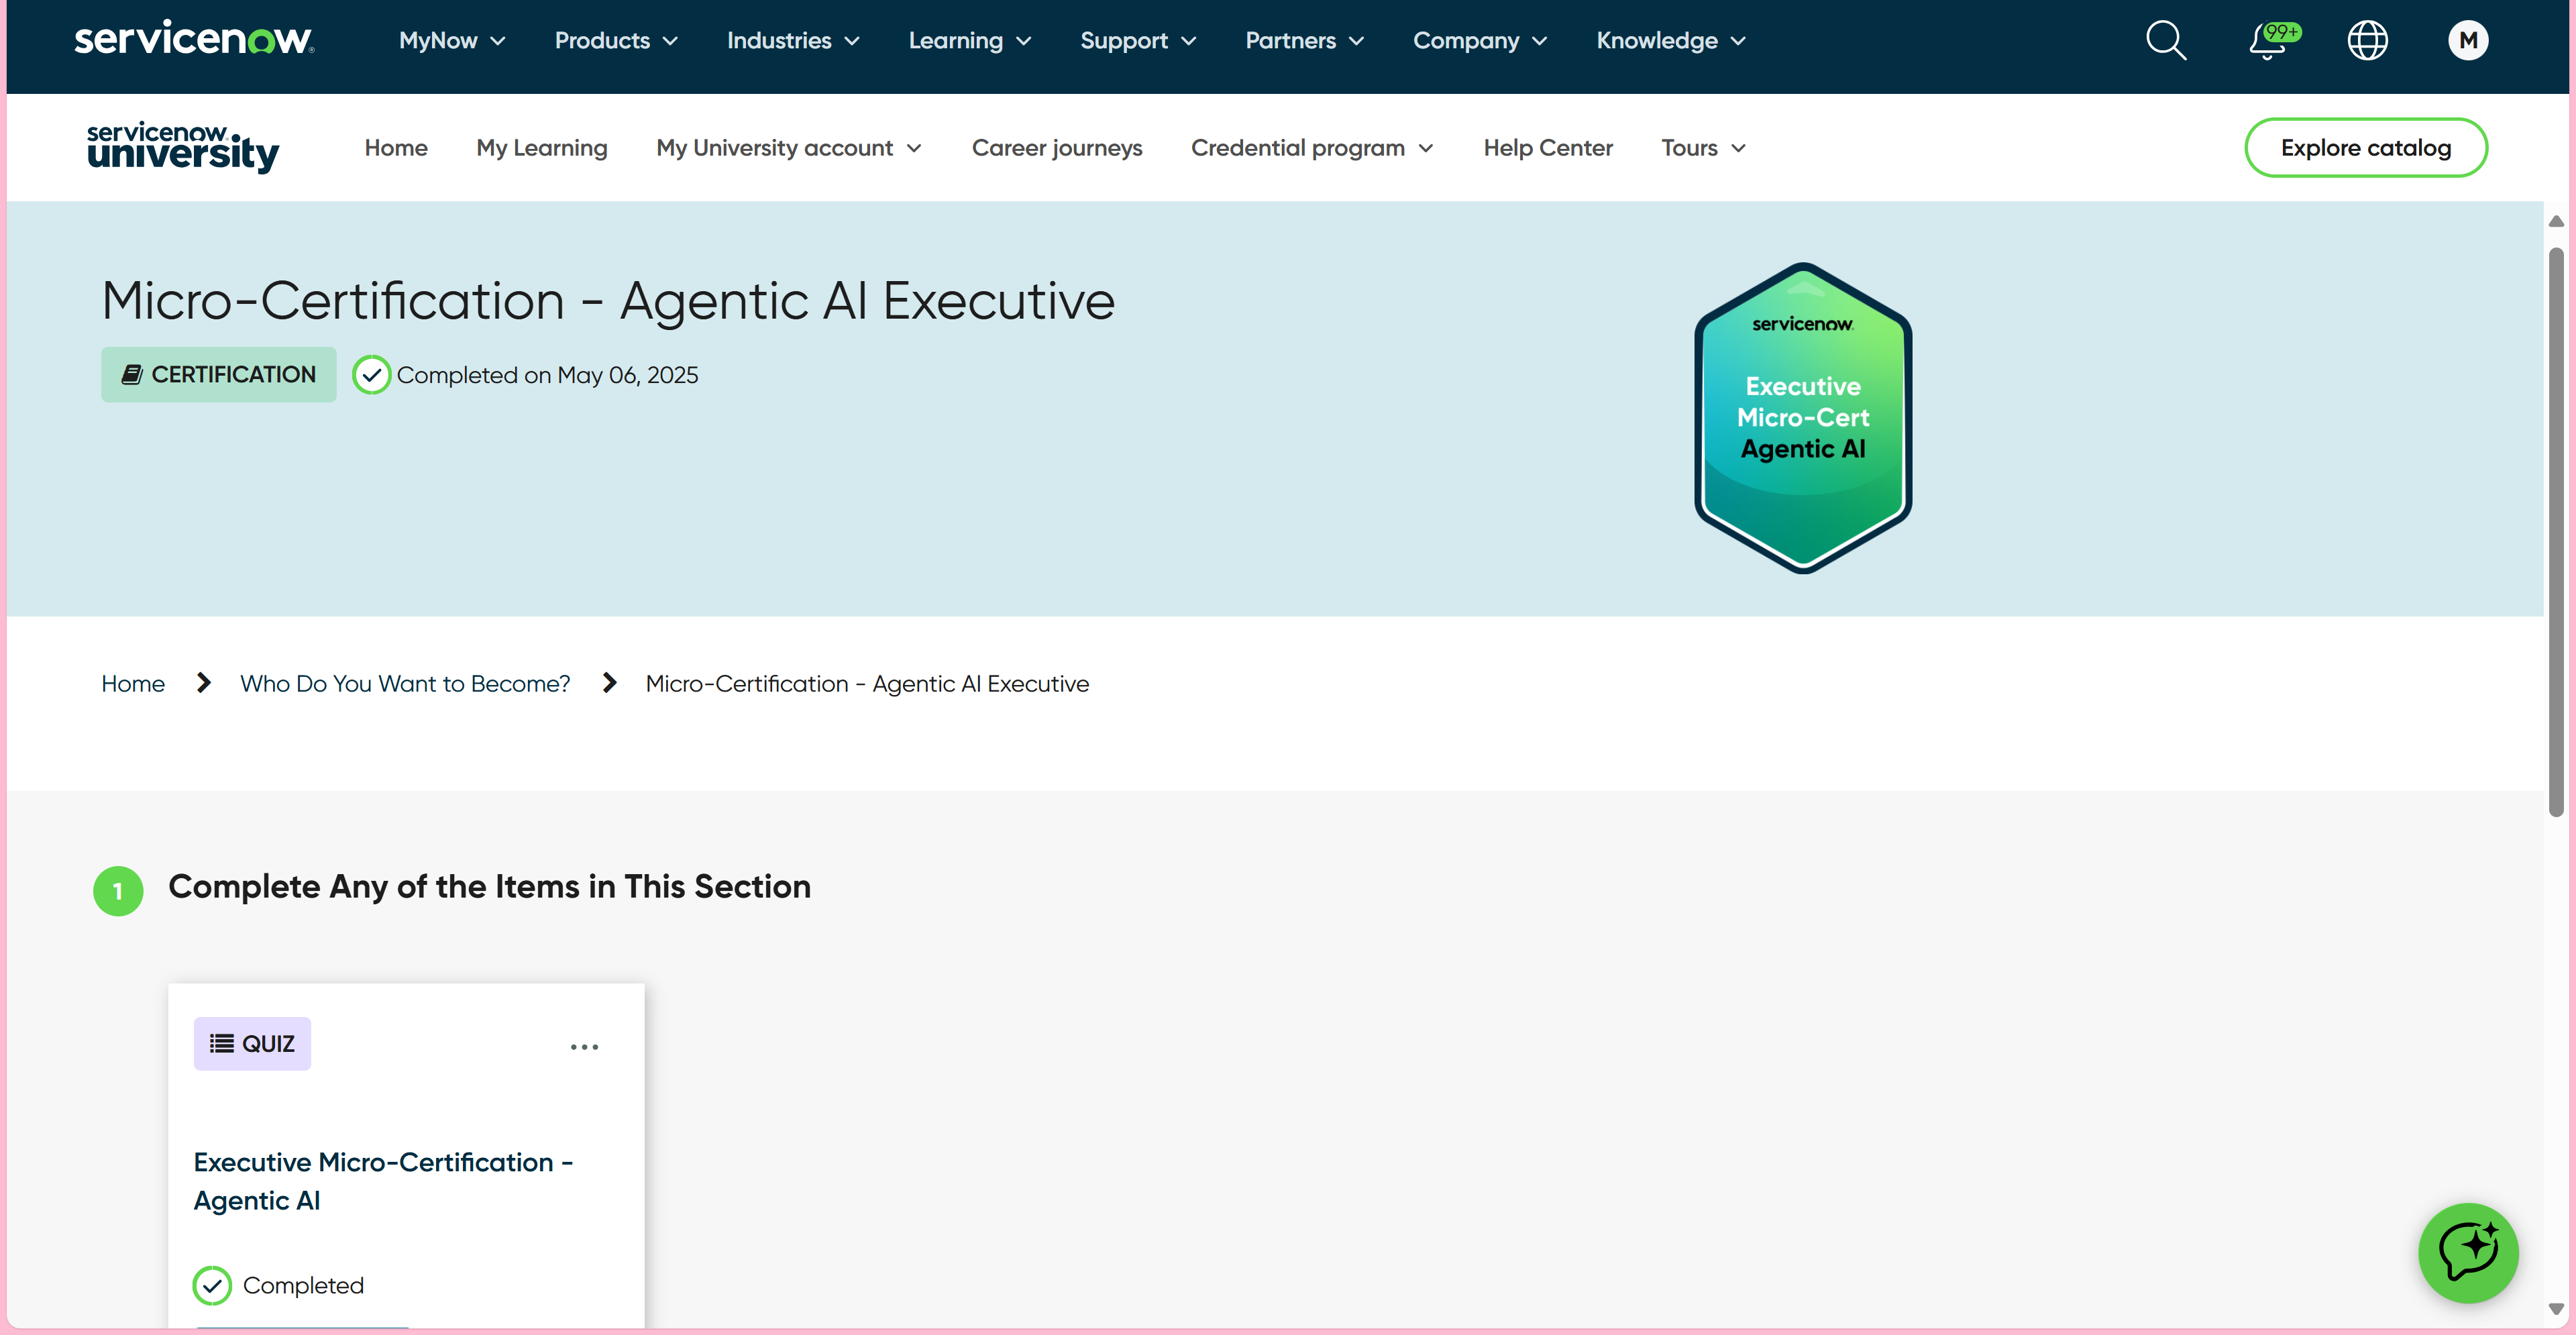Screen dimensions: 2576x1335
Task: Click the Completed checkmark on quiz card
Action: point(212,1285)
